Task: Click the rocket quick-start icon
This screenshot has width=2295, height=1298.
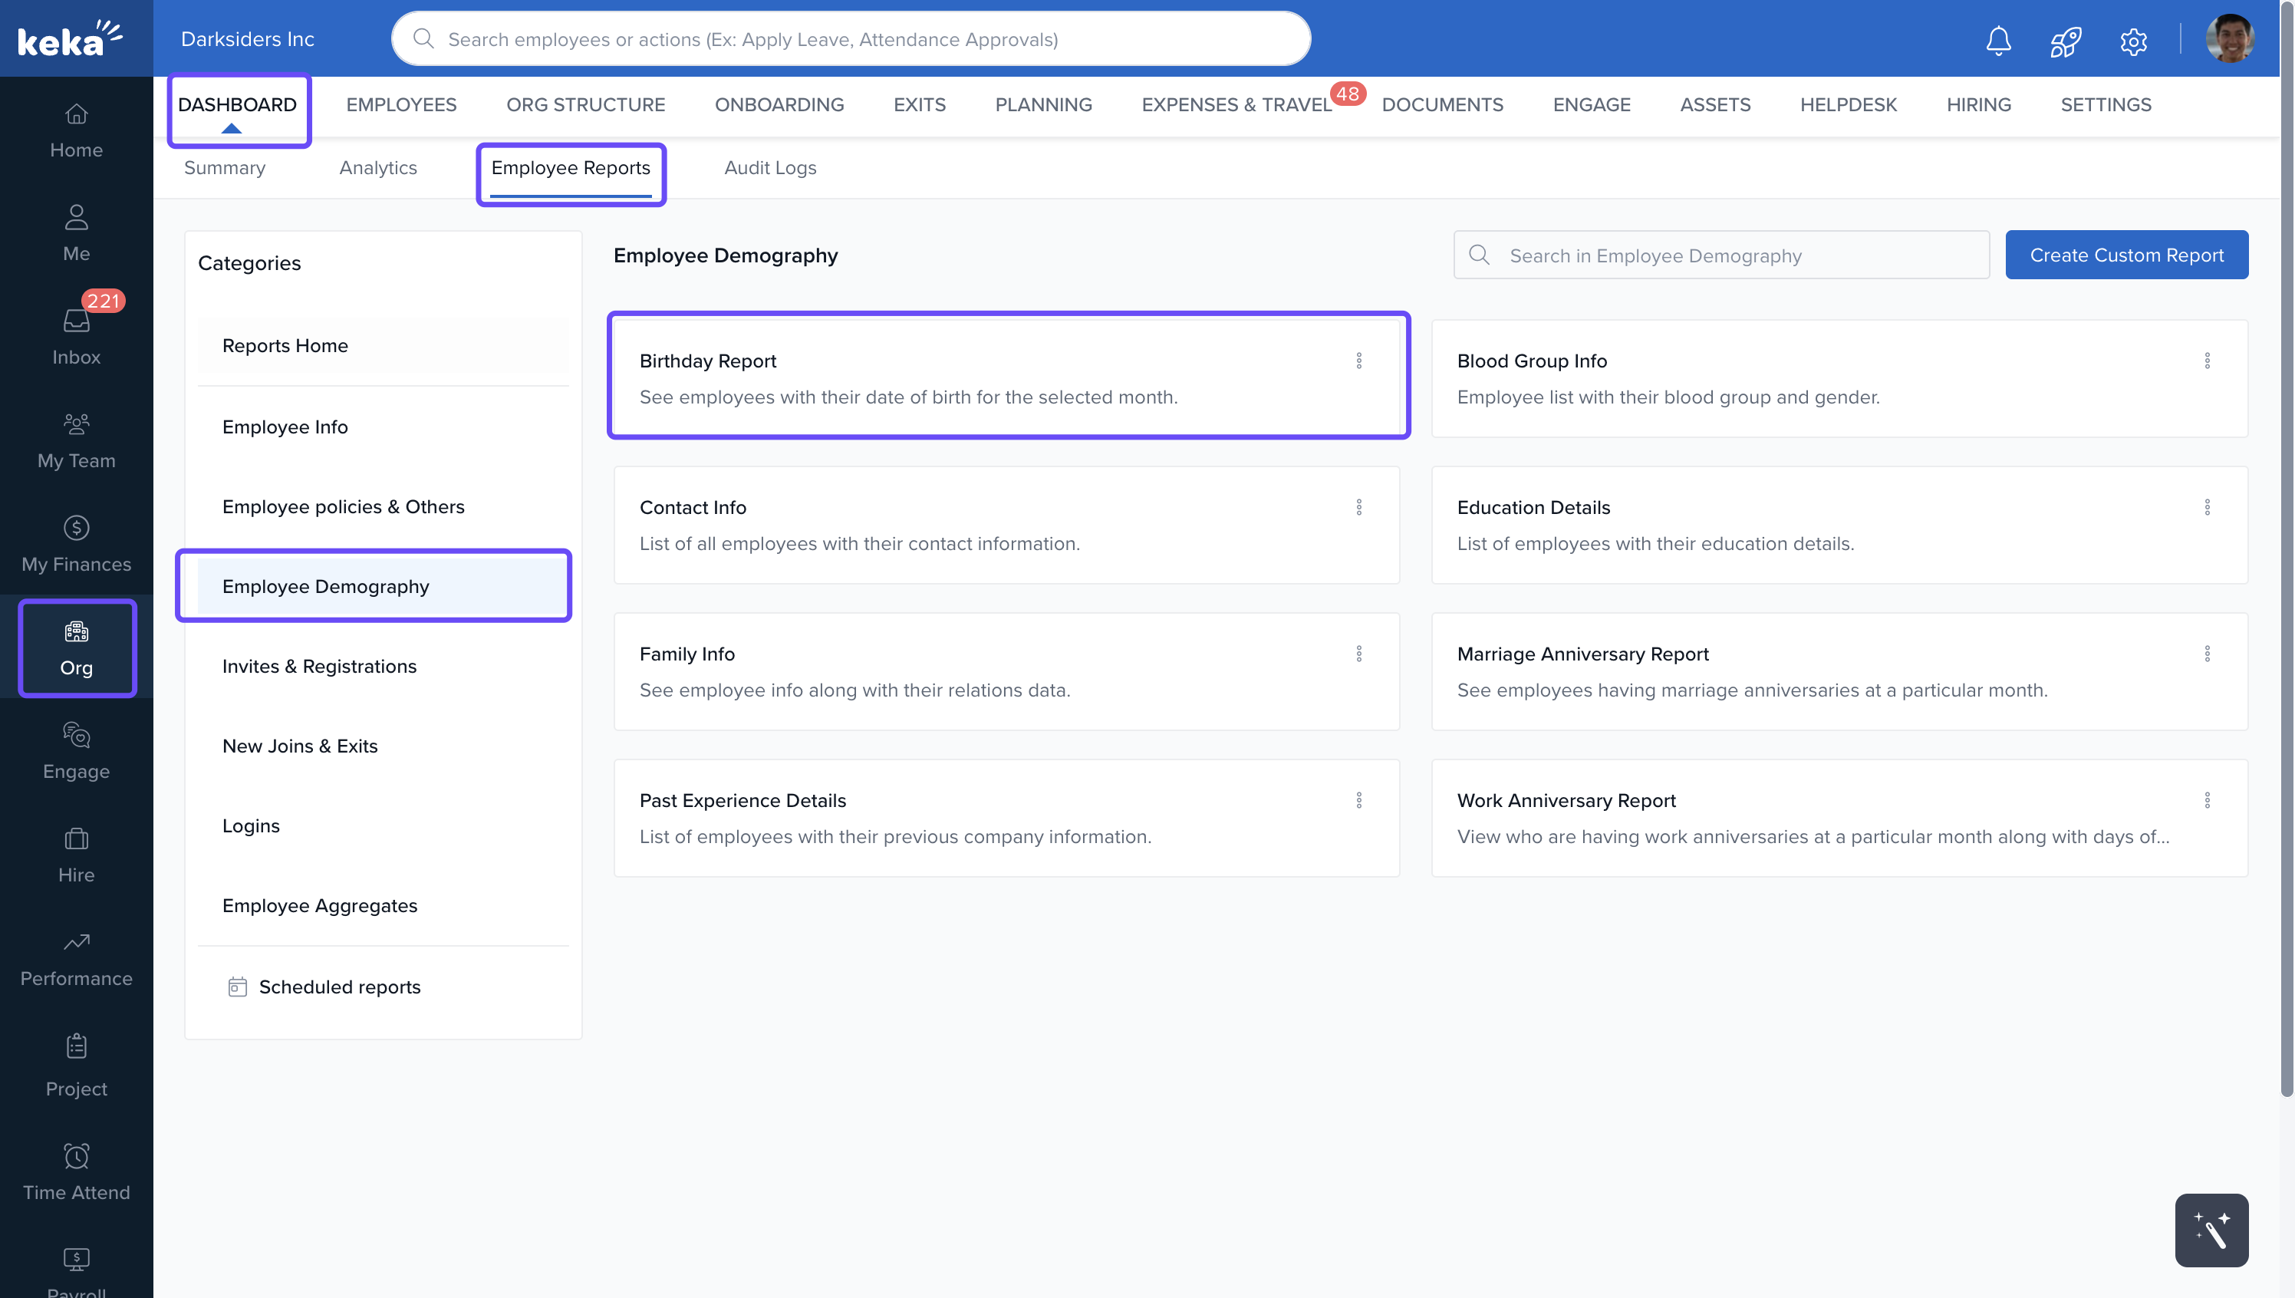Action: tap(2065, 40)
